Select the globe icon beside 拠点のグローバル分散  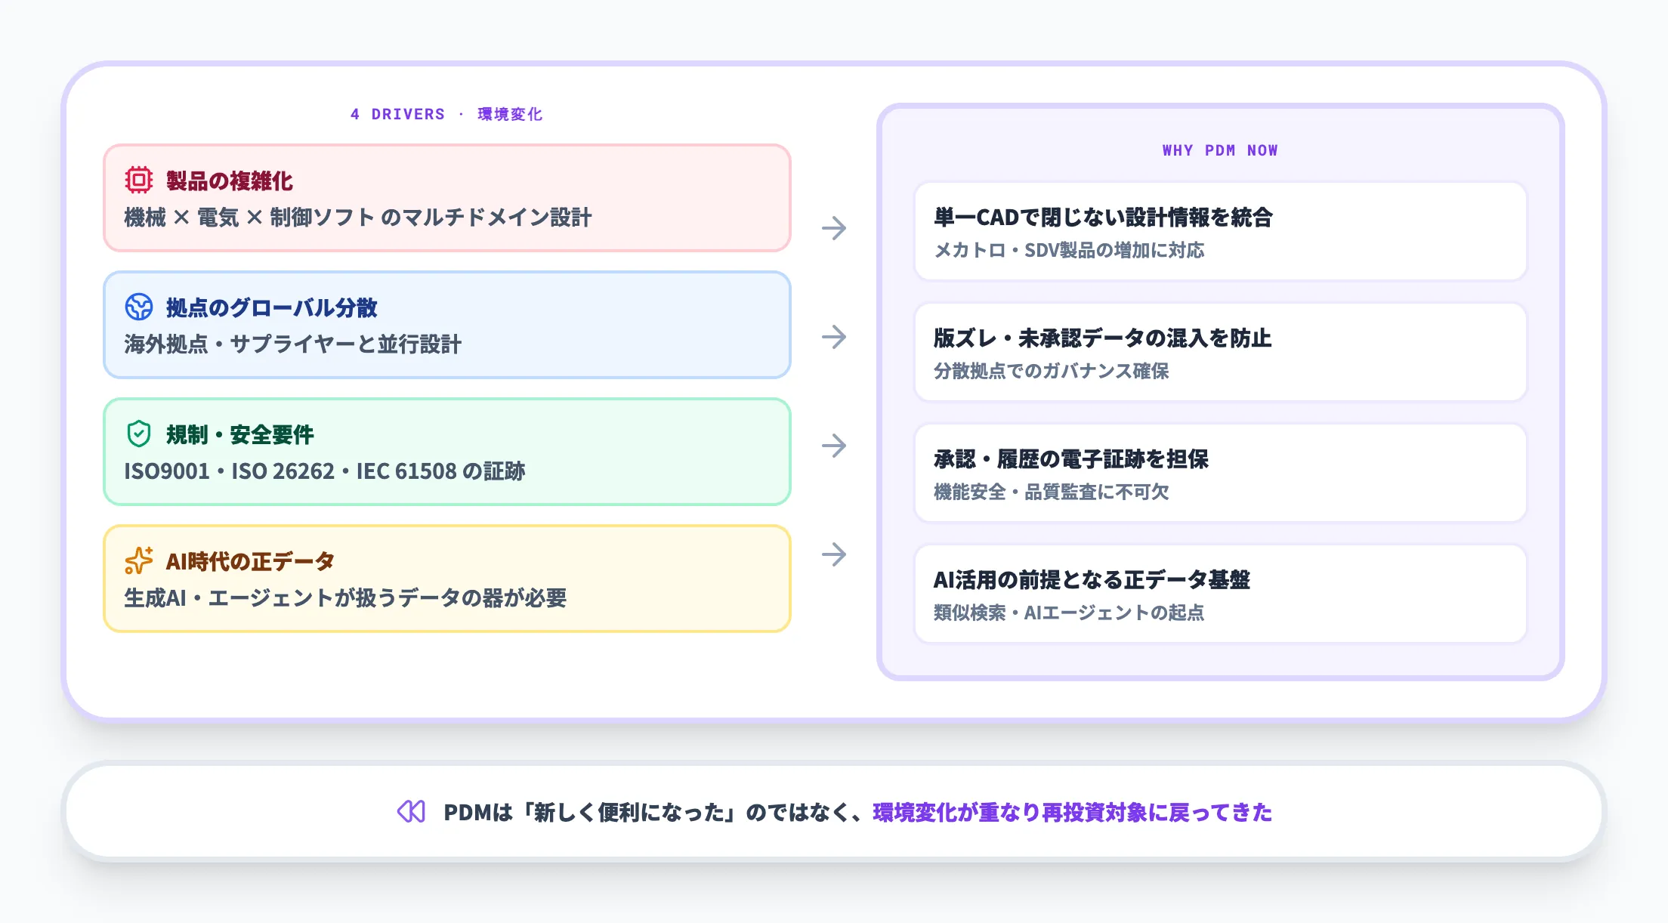[140, 308]
